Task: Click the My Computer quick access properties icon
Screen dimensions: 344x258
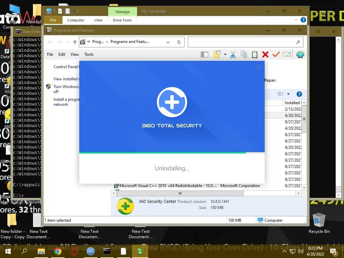Action: click(60, 11)
